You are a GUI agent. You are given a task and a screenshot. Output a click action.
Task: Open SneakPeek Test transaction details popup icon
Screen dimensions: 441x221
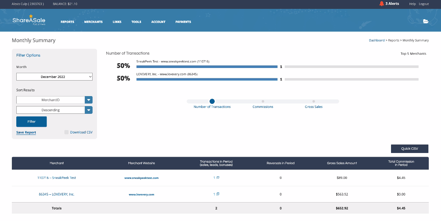[x=218, y=177]
